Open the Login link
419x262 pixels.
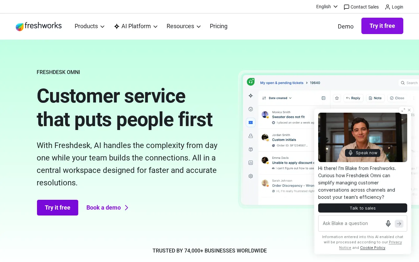point(394,7)
